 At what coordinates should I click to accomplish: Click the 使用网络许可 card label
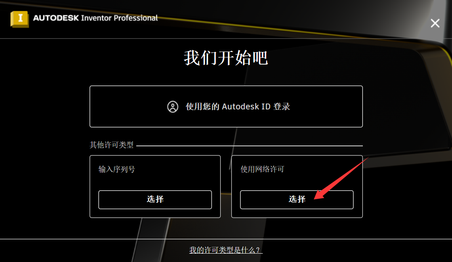[x=262, y=169]
